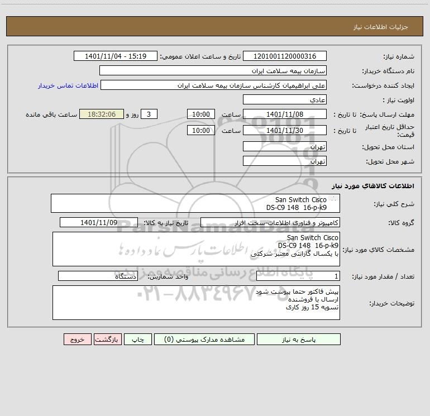Image resolution: width=430 pixels, height=416 pixels.
Task: Click label مشخصات کالای مورد نیاز
Action: coord(379,250)
